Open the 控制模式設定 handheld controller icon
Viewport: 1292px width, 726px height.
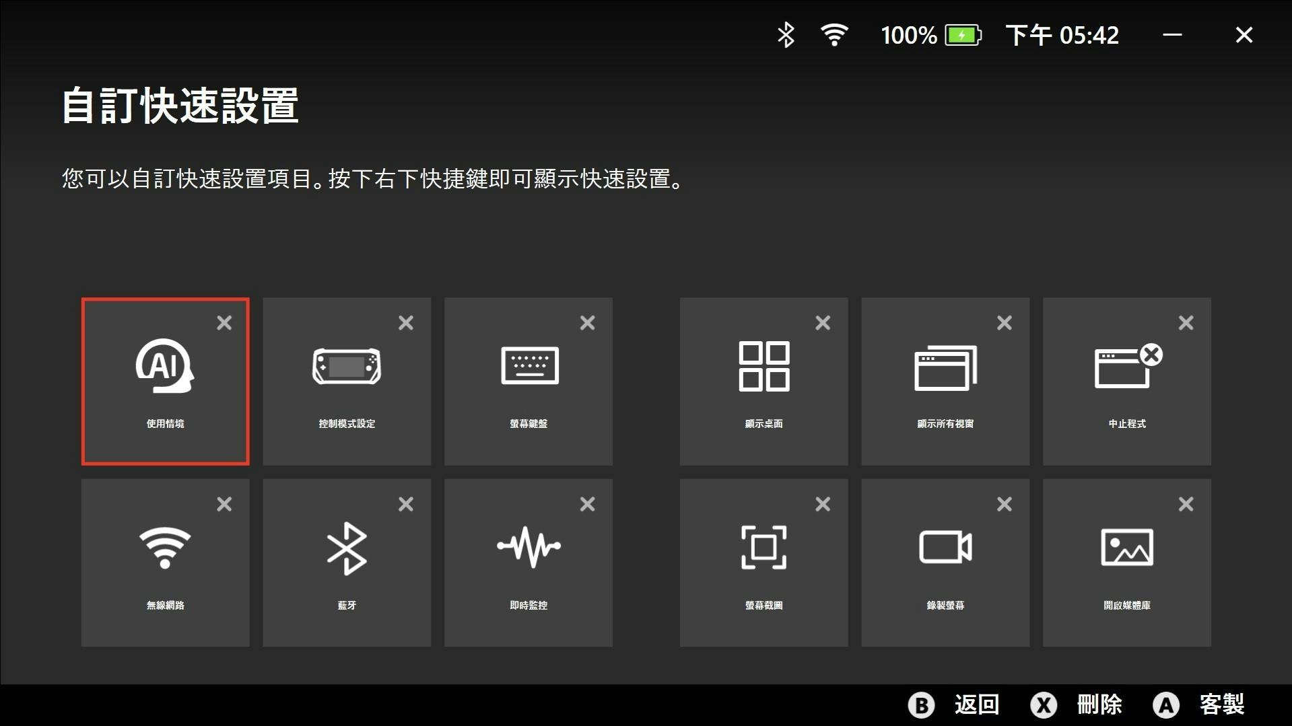[347, 366]
